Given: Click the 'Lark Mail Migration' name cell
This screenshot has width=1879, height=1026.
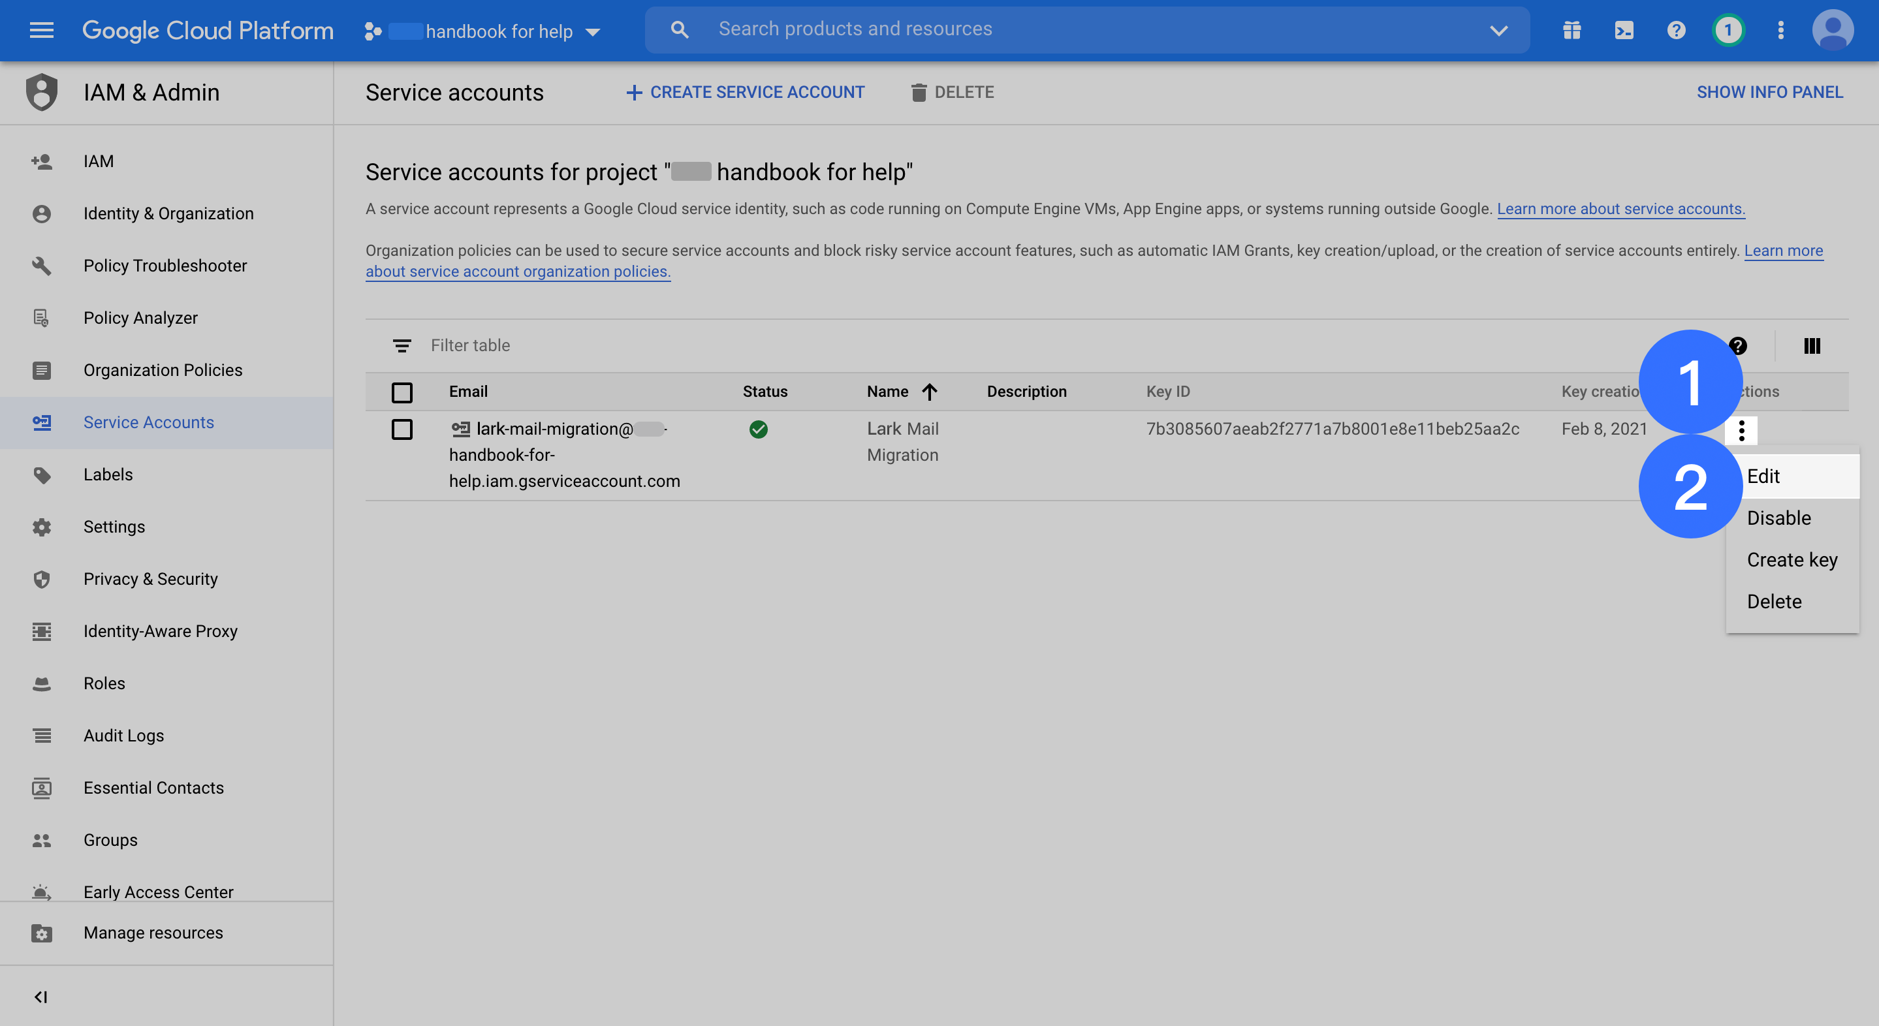Looking at the screenshot, I should [x=903, y=442].
